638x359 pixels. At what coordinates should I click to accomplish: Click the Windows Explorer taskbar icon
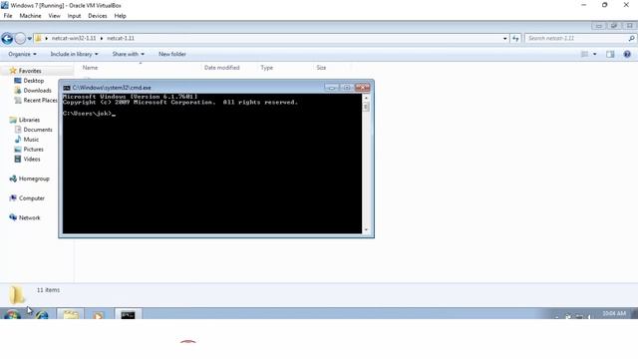click(71, 315)
